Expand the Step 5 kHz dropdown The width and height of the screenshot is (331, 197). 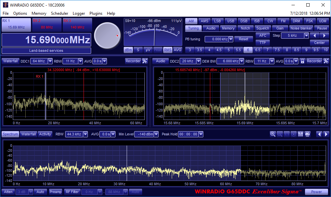[306, 35]
